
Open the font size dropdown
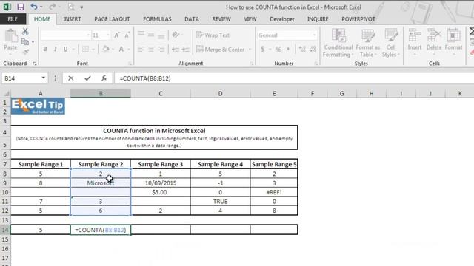(x=108, y=35)
